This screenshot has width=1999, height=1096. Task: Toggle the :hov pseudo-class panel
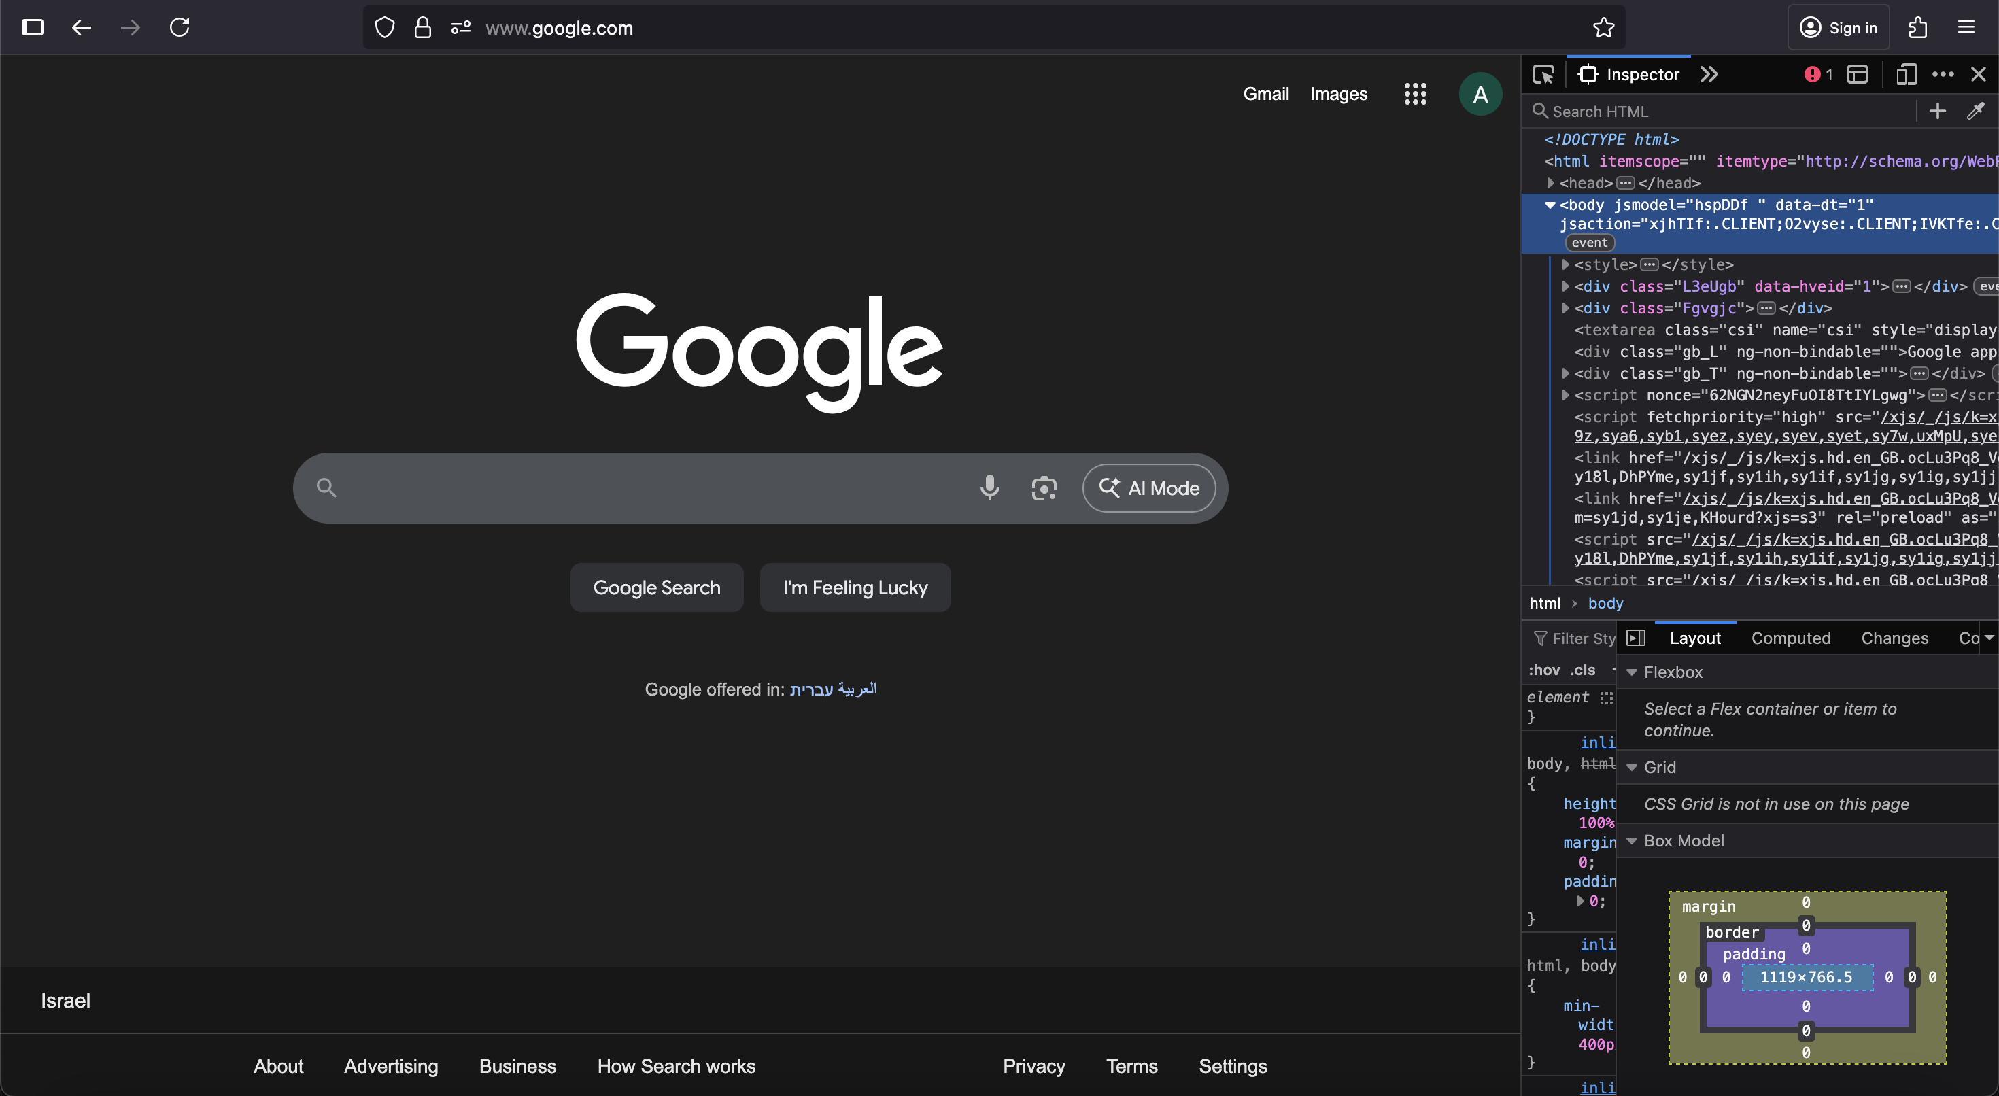[1543, 670]
